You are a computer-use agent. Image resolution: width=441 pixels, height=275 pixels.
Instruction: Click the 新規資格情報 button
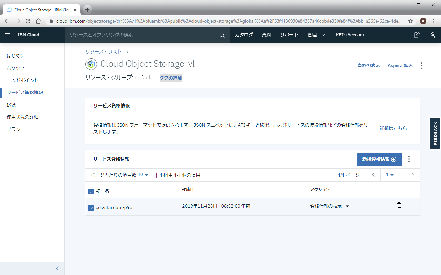pos(379,159)
